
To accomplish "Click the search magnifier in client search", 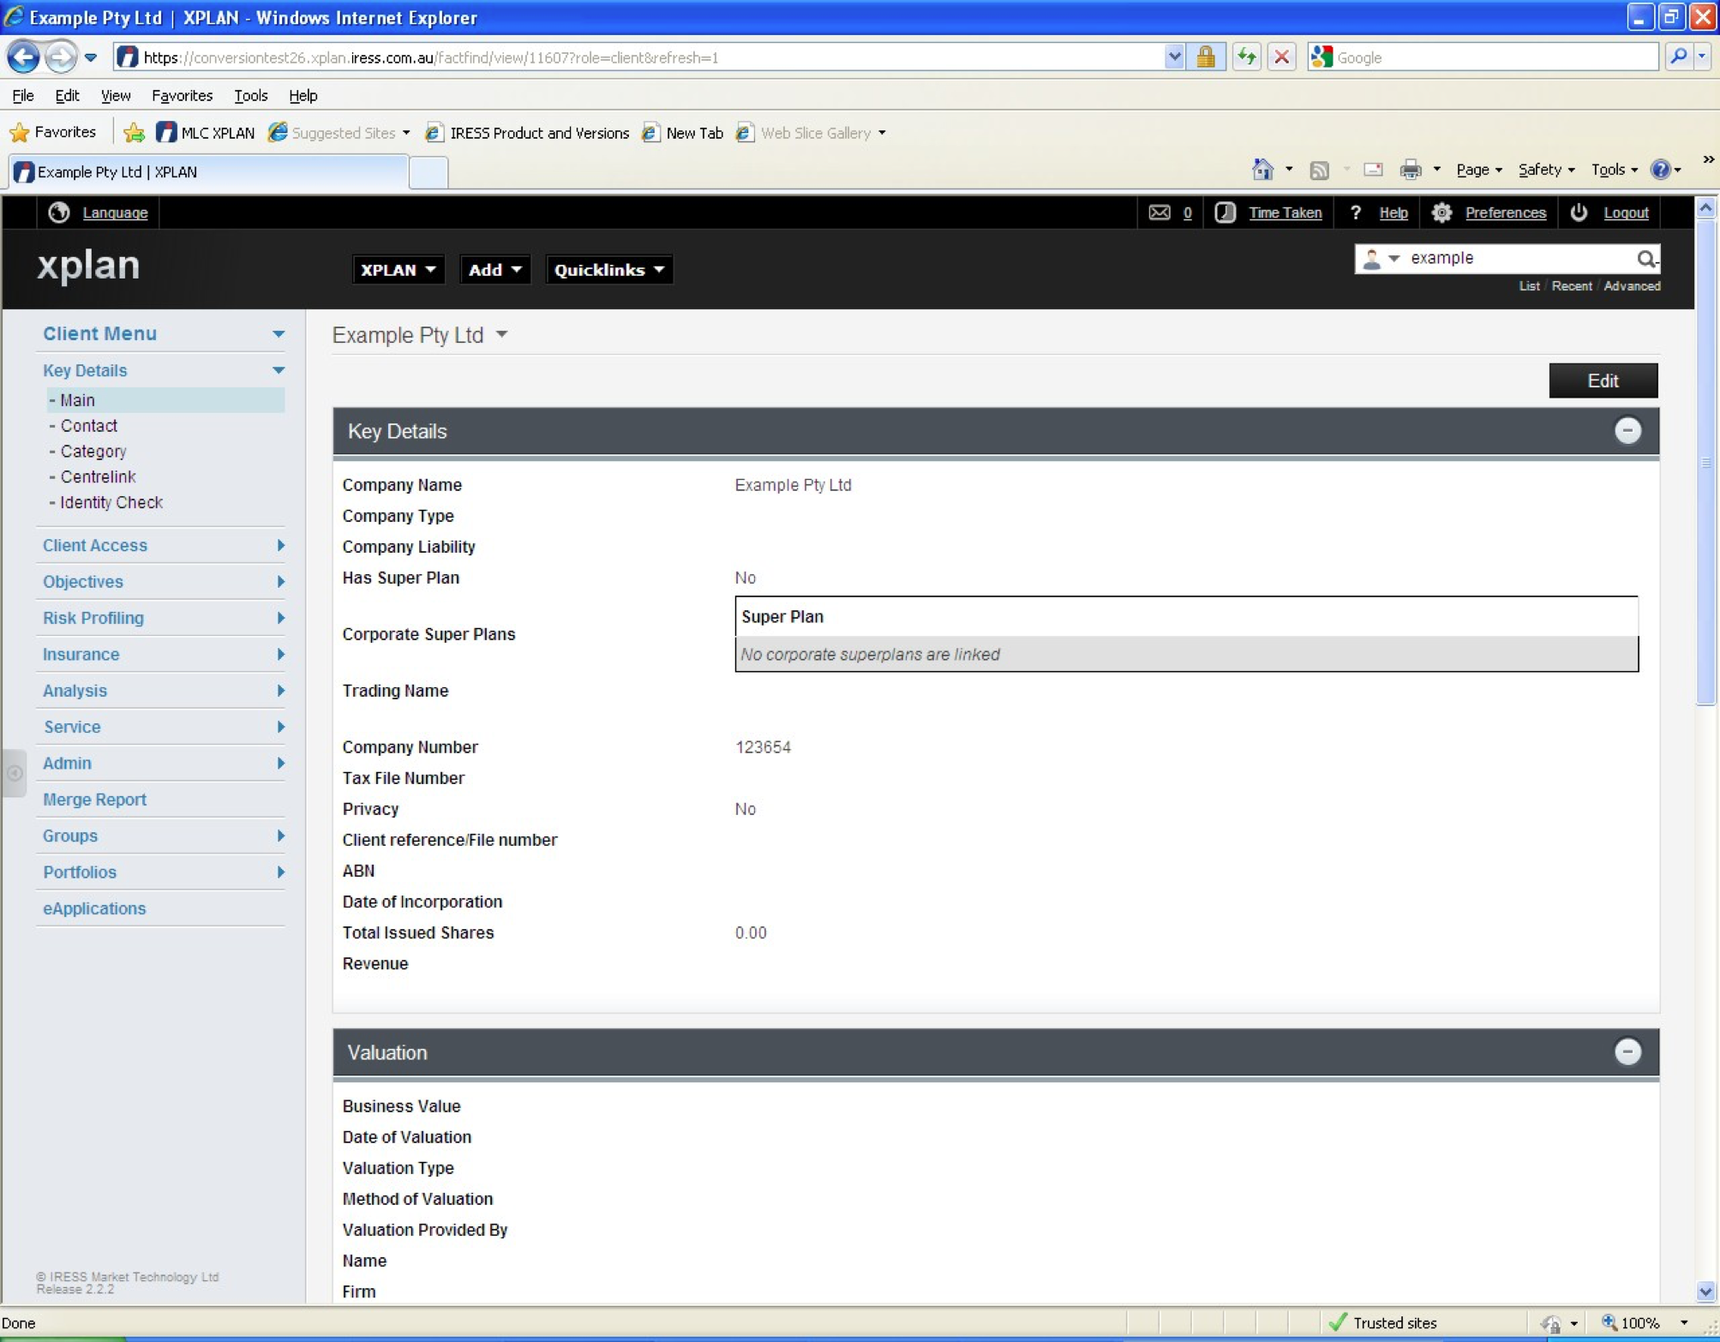I will click(x=1645, y=258).
